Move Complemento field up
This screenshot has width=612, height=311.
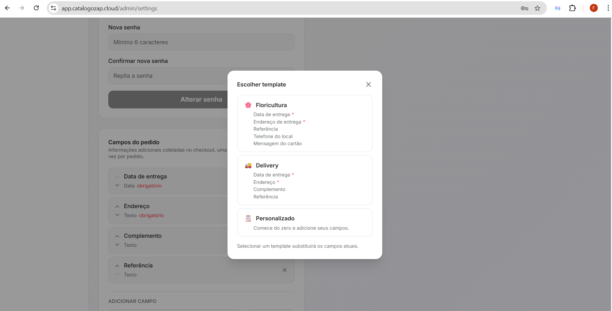tap(117, 236)
